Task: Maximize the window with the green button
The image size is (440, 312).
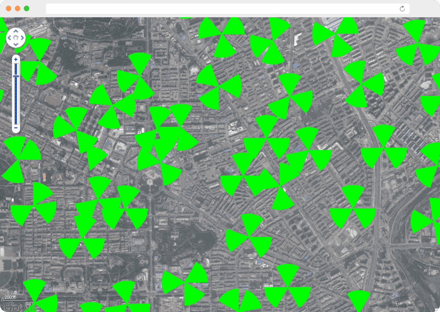Action: (26, 8)
